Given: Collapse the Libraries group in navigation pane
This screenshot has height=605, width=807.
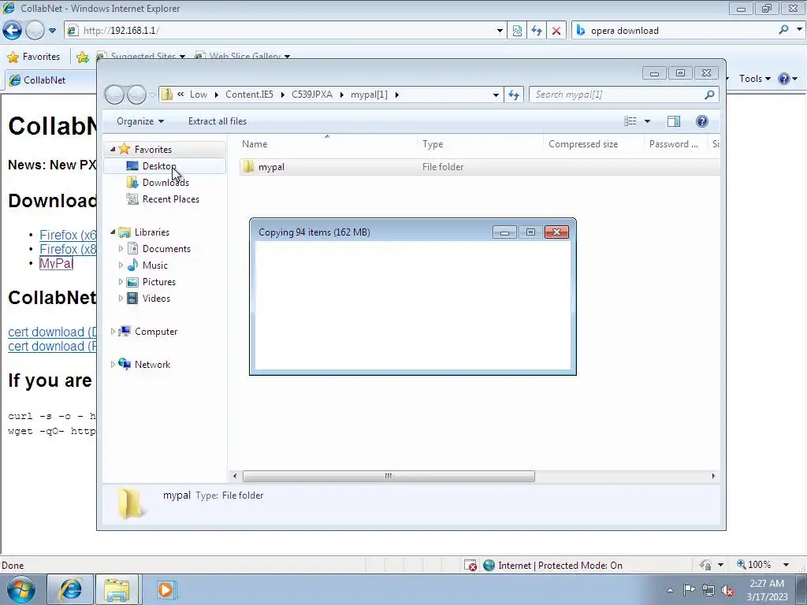Looking at the screenshot, I should (x=113, y=232).
